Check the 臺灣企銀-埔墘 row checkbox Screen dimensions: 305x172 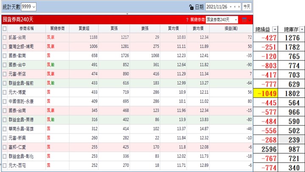coord(5,46)
